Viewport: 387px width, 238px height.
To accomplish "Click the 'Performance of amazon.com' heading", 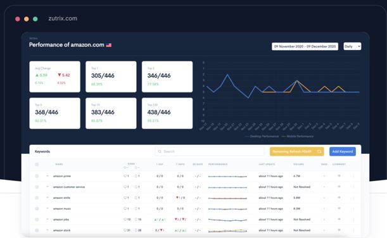I will [x=67, y=45].
